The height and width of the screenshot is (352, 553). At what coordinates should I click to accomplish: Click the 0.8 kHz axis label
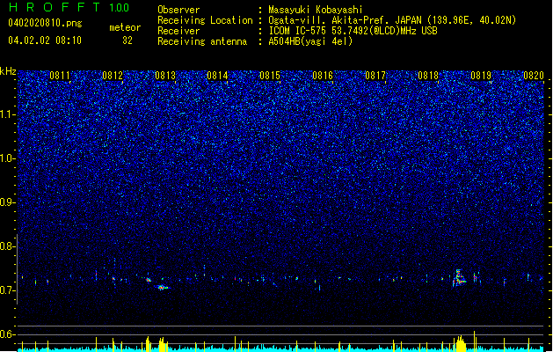(7, 246)
